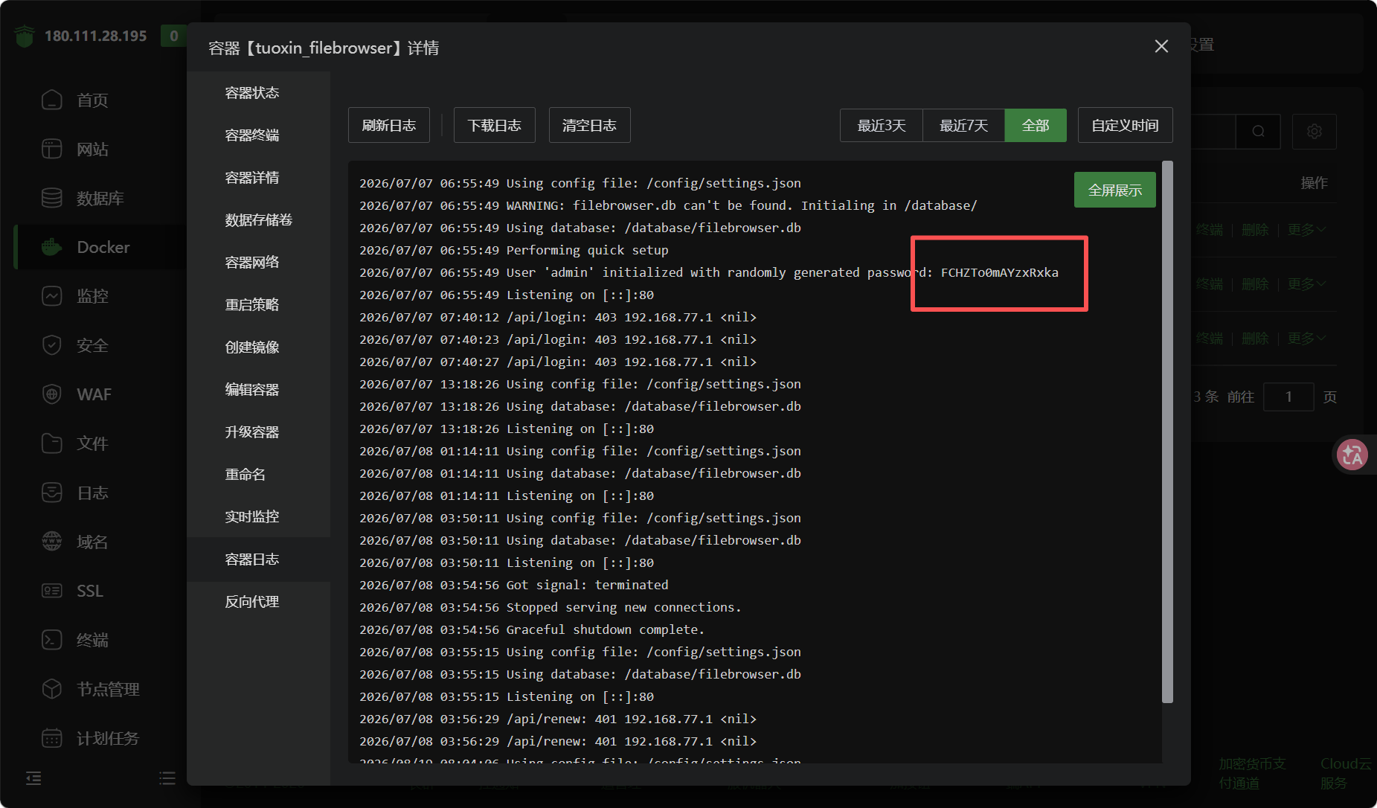Open the 监控 monitoring icon
The height and width of the screenshot is (808, 1377).
tap(52, 296)
